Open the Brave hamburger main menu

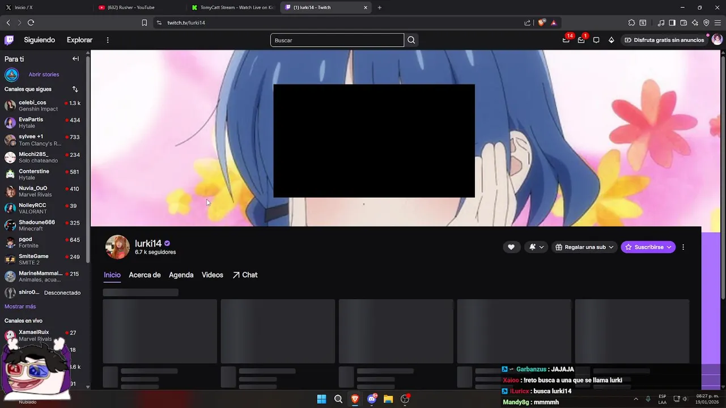pos(717,23)
